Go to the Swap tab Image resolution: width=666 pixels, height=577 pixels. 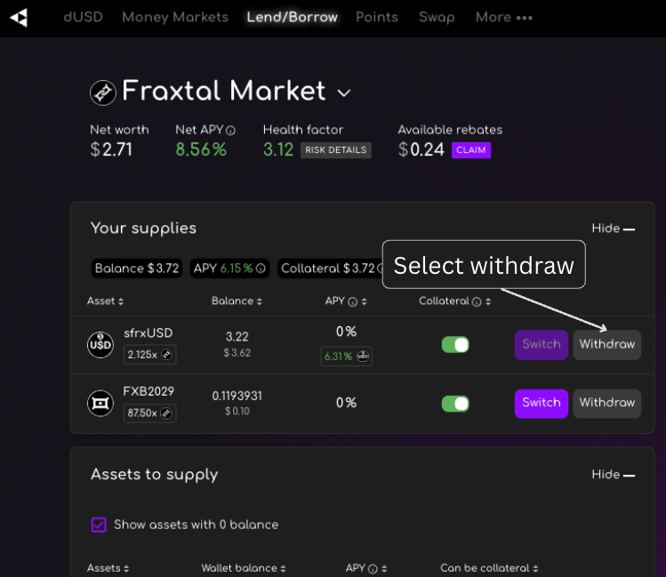(437, 17)
